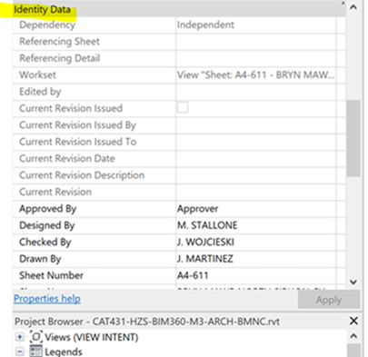Select the Legends tree item
368x357 pixels.
pos(64,352)
